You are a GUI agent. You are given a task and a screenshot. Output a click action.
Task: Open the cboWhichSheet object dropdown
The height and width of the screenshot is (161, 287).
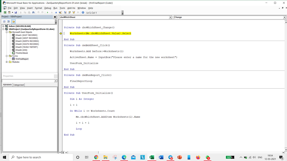pyautogui.click(x=170, y=17)
